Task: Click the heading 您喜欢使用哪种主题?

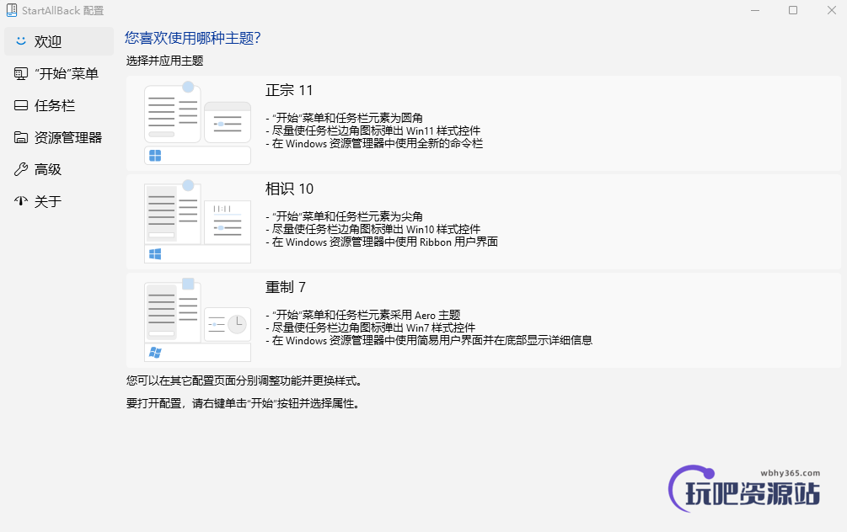Action: coord(193,38)
